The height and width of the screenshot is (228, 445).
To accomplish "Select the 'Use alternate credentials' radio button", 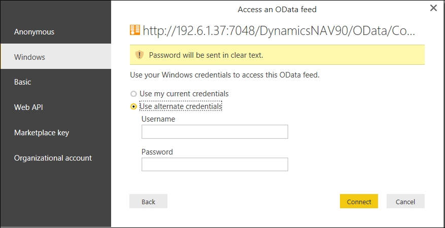I will (x=133, y=106).
